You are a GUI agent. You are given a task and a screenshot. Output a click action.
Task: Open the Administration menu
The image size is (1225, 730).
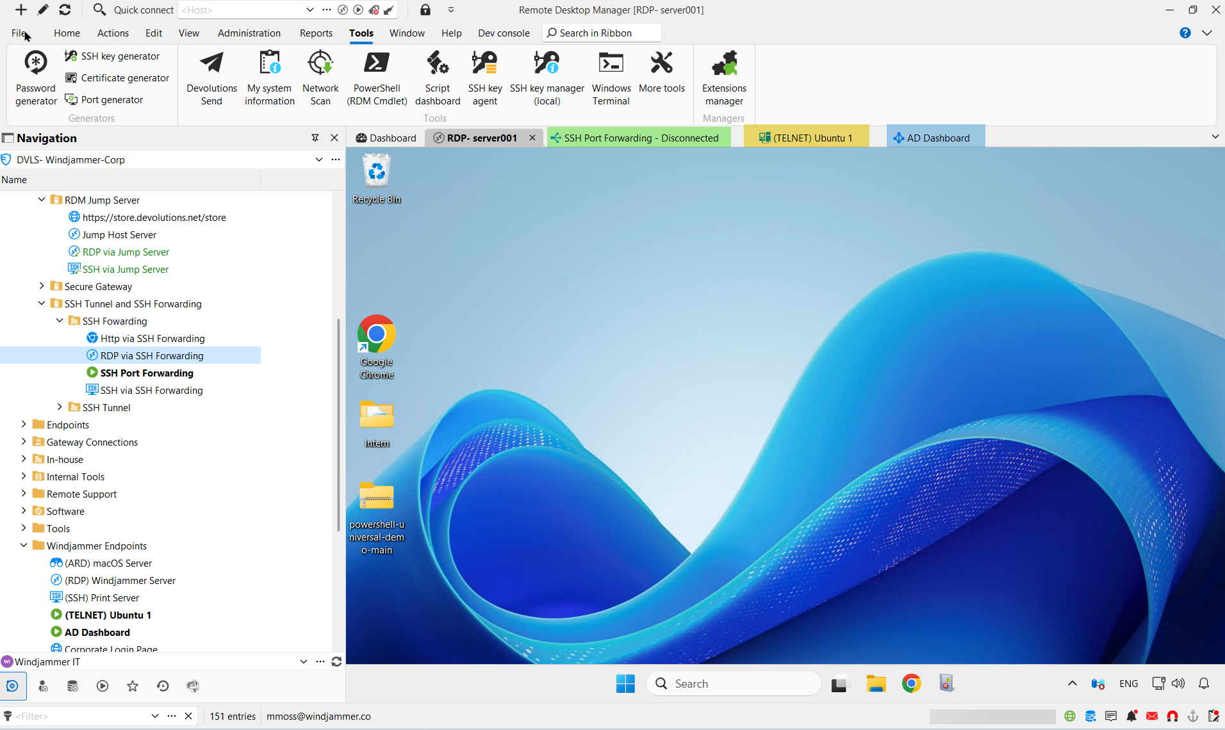(249, 33)
